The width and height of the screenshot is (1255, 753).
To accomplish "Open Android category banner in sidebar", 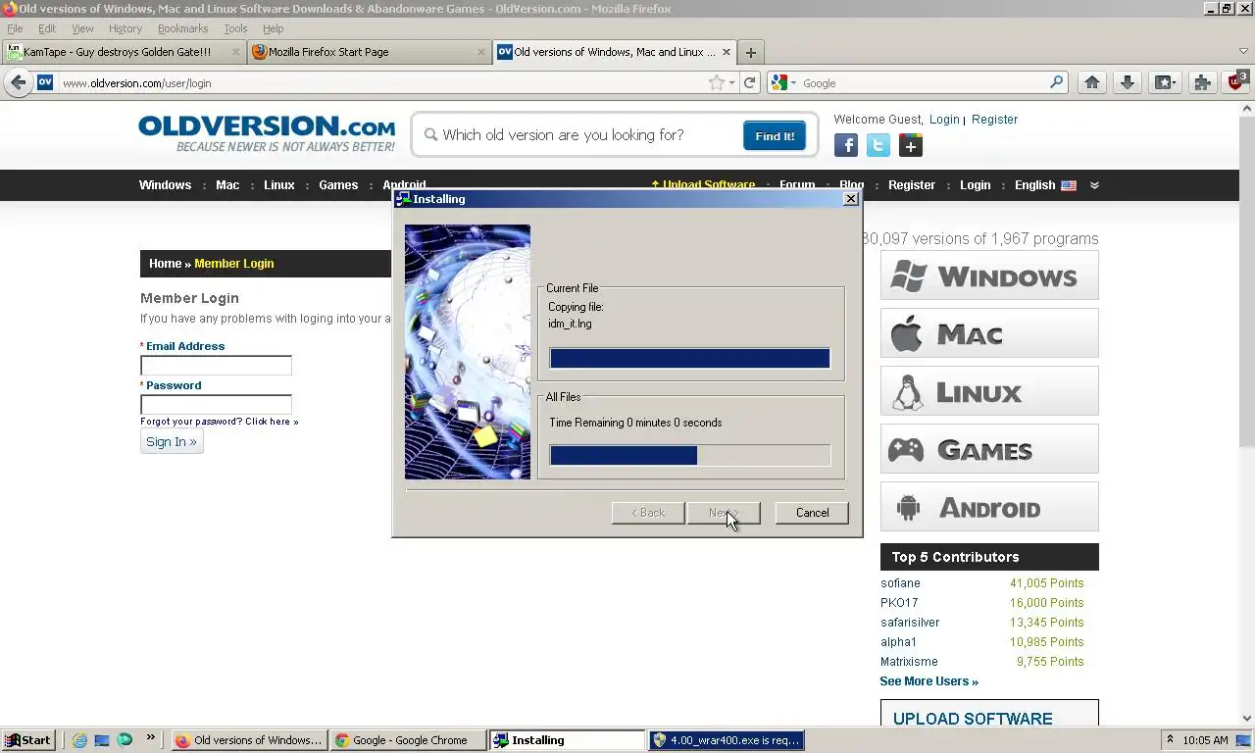I will pos(989,507).
